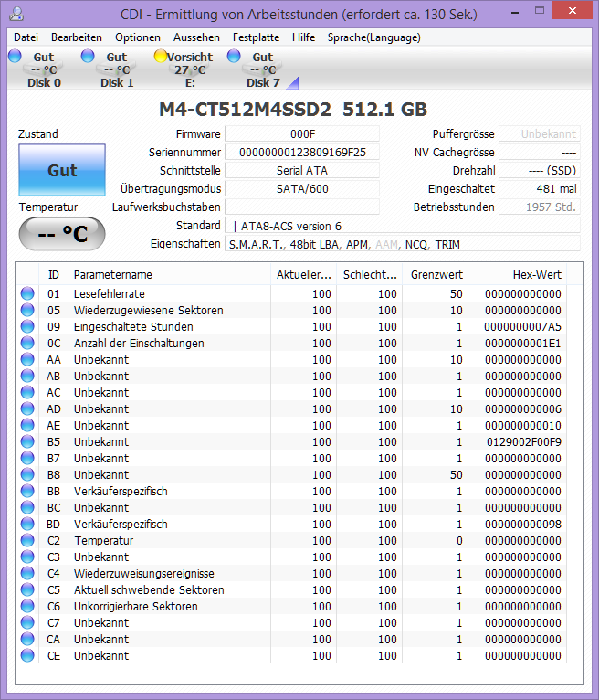Click the Disk 0 label in drive bar
Image resolution: width=599 pixels, height=700 pixels.
tap(44, 83)
